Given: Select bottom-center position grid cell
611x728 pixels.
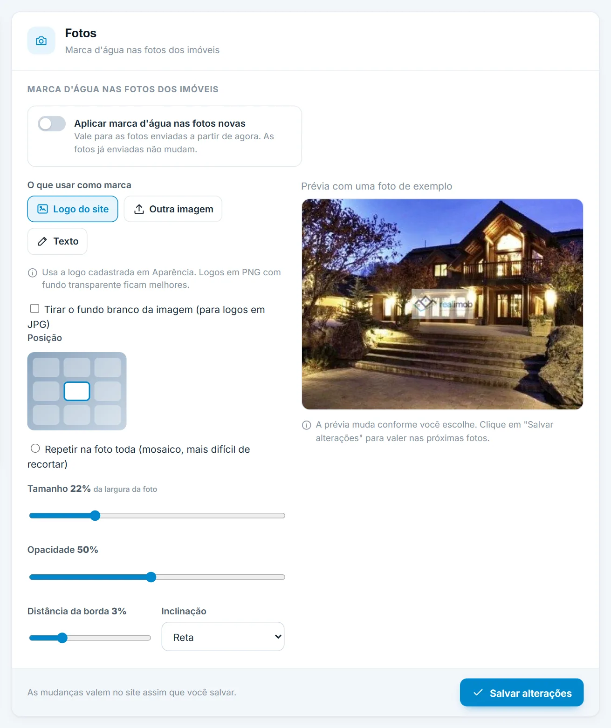Looking at the screenshot, I should point(77,415).
